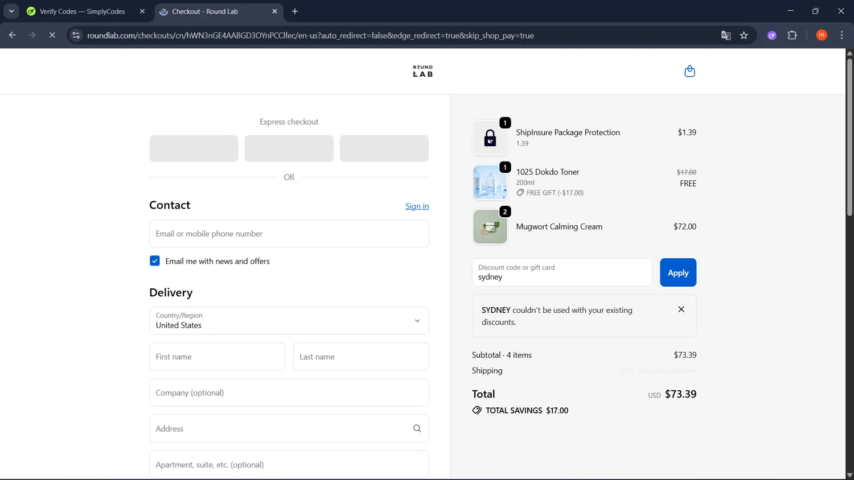854x480 pixels.
Task: Click the Discount code or gift card field
Action: [562, 272]
